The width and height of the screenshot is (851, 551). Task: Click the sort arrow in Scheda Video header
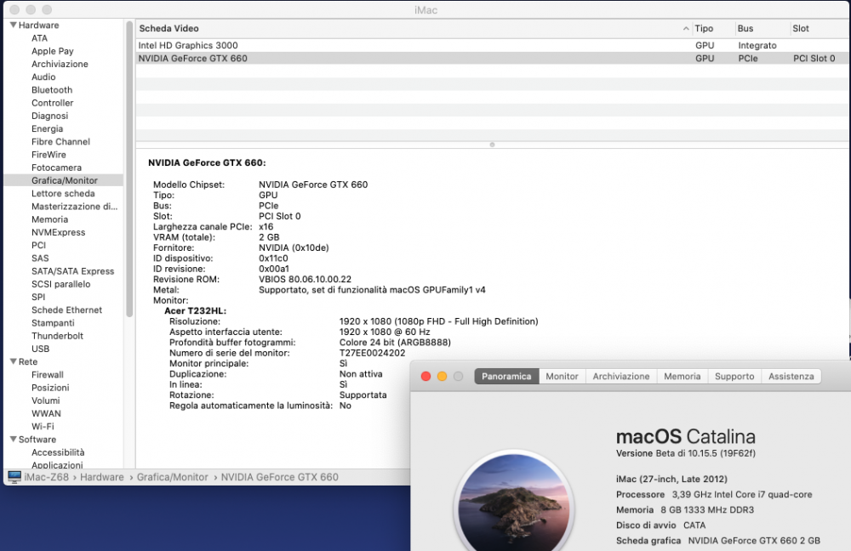686,28
